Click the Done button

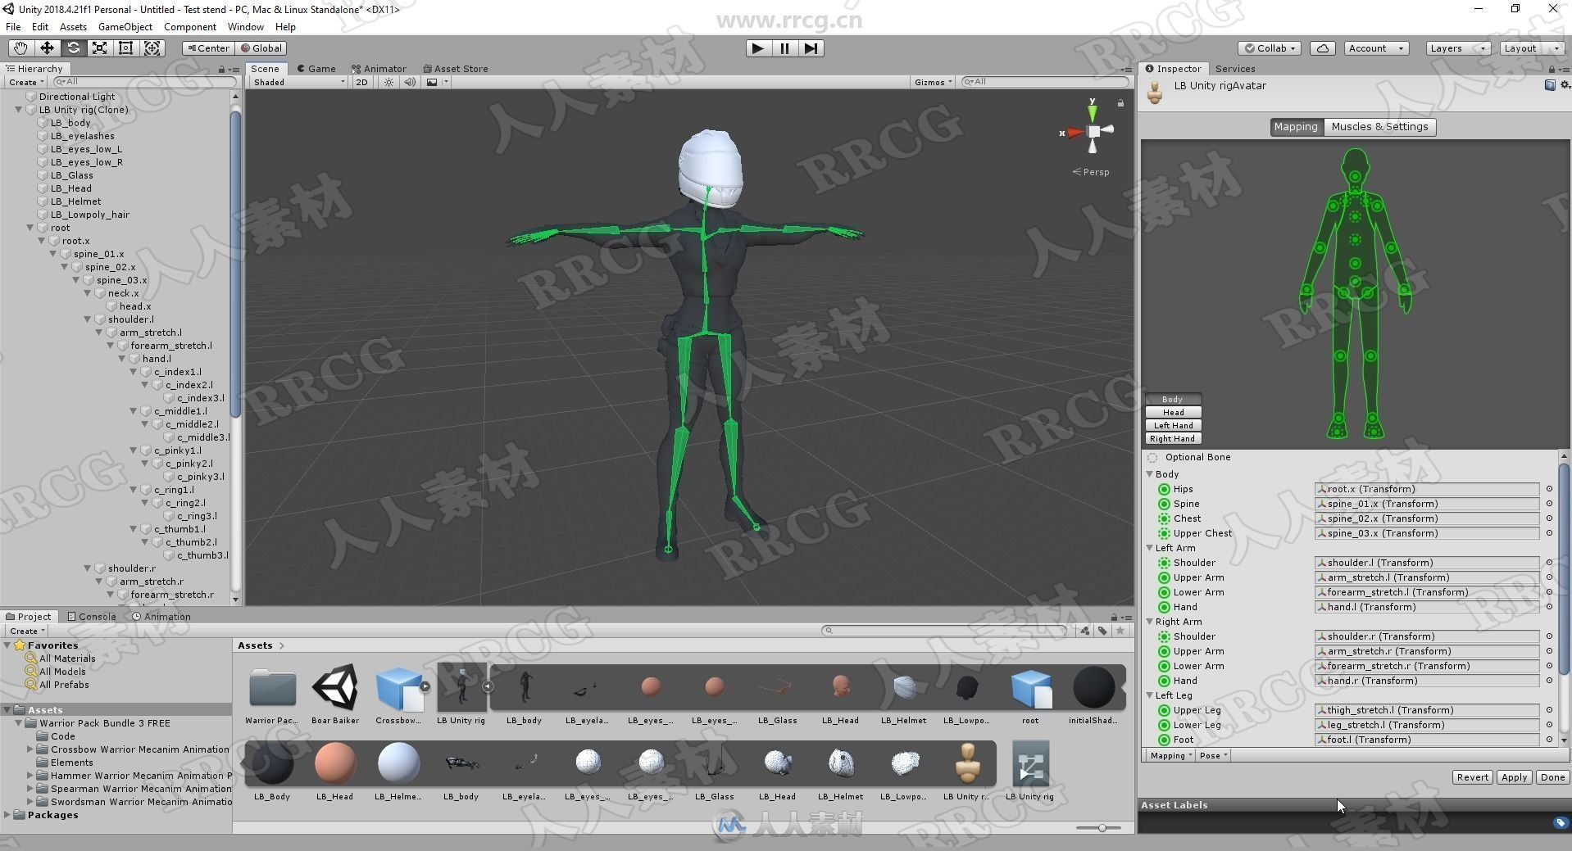click(1552, 777)
